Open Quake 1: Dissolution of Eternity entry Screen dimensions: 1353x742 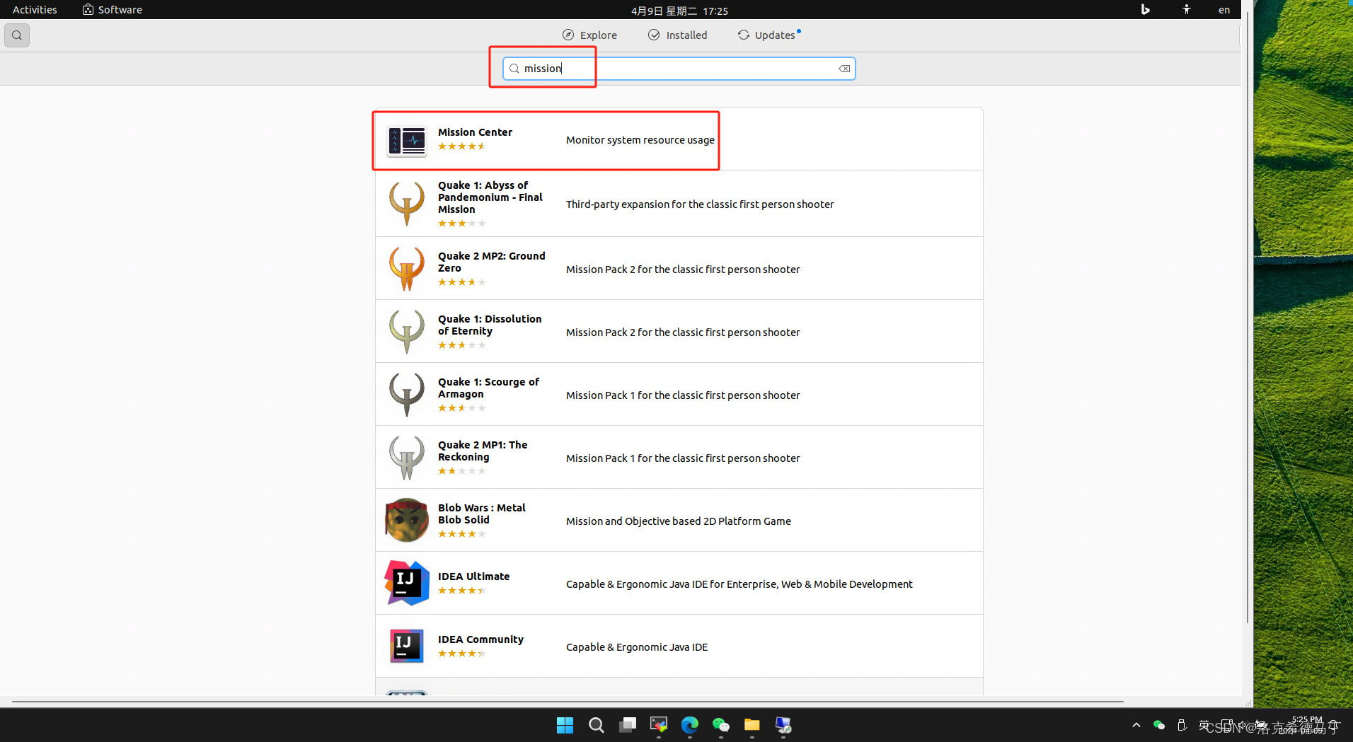click(x=679, y=331)
